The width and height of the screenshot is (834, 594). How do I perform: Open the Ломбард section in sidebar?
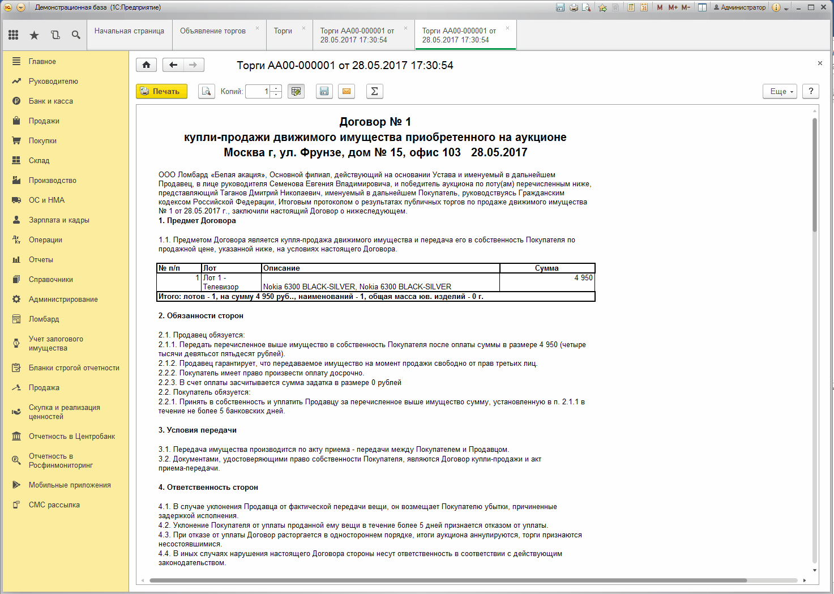pyautogui.click(x=44, y=319)
